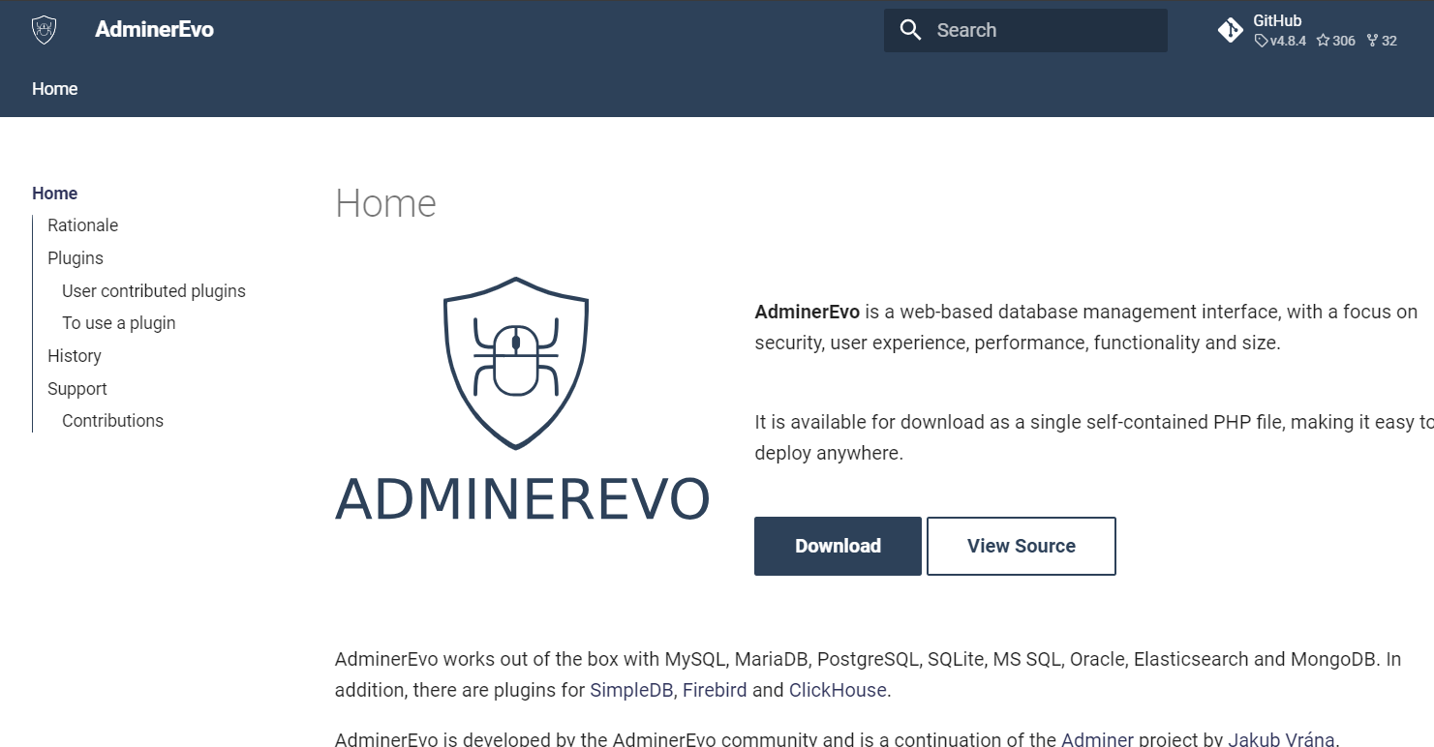Click the Home page heading
The height and width of the screenshot is (747, 1434).
pyautogui.click(x=385, y=203)
